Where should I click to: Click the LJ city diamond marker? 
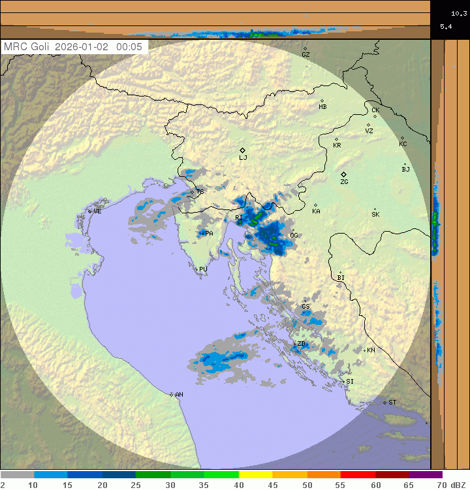point(242,150)
